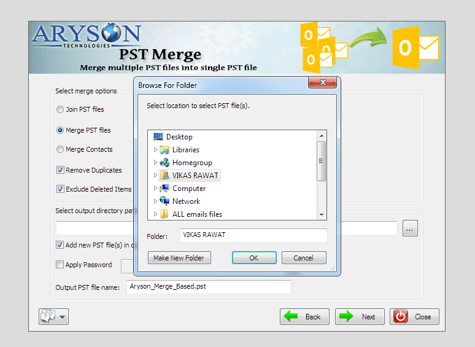This screenshot has height=347, width=475.
Task: Click the Back button
Action: (304, 317)
